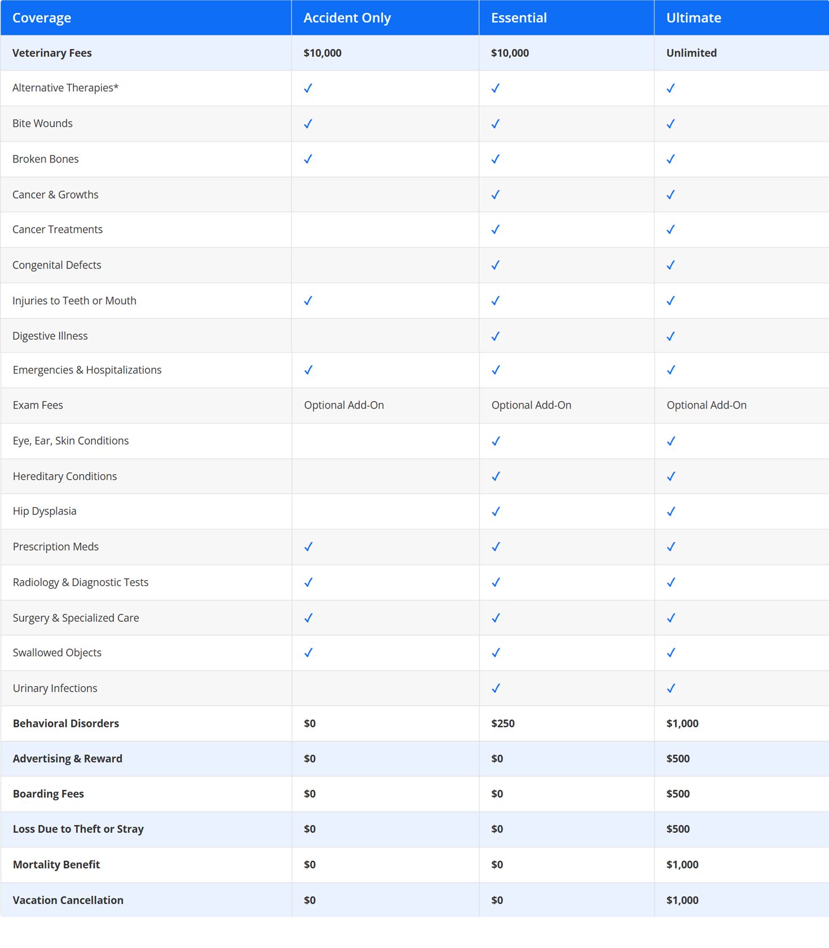Click Optional Add-On under Accident Only
This screenshot has width=829, height=948.
343,405
